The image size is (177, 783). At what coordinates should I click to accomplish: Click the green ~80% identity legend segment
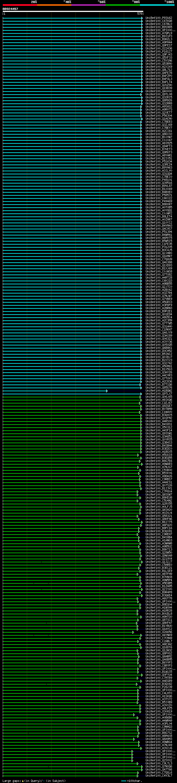pyautogui.click(x=123, y=5)
